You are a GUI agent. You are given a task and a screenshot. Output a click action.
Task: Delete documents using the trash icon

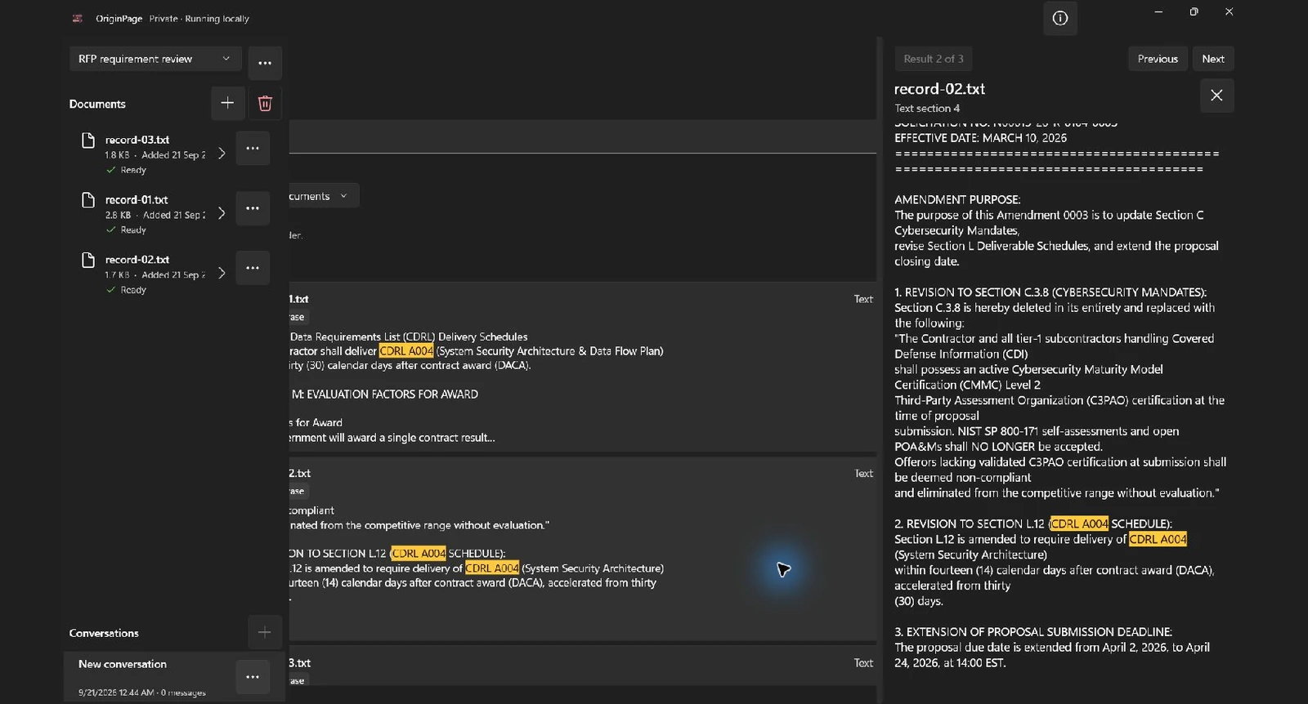tap(265, 103)
